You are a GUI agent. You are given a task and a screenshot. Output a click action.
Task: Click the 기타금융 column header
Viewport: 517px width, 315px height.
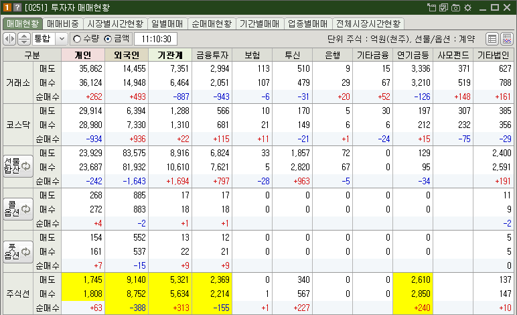click(x=373, y=55)
